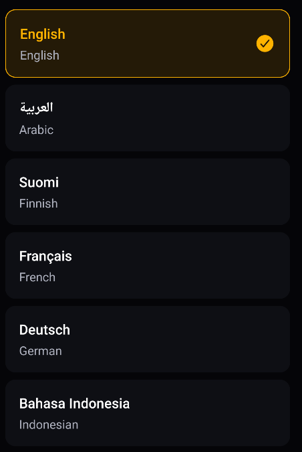Tap the bold "Deutsch" heading

(x=45, y=330)
